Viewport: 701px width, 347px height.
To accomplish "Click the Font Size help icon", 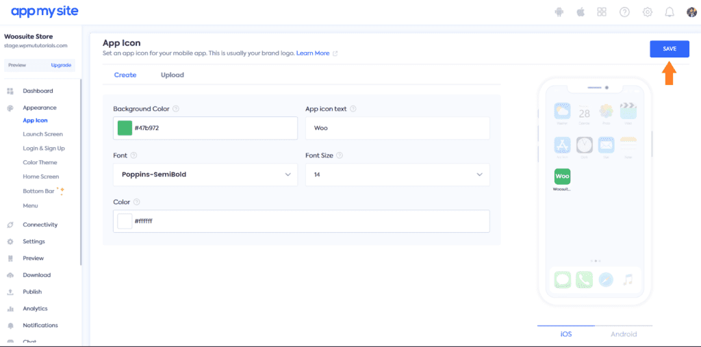I will click(340, 155).
